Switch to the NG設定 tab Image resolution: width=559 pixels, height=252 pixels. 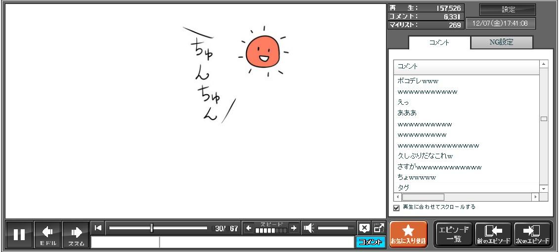[x=501, y=42]
